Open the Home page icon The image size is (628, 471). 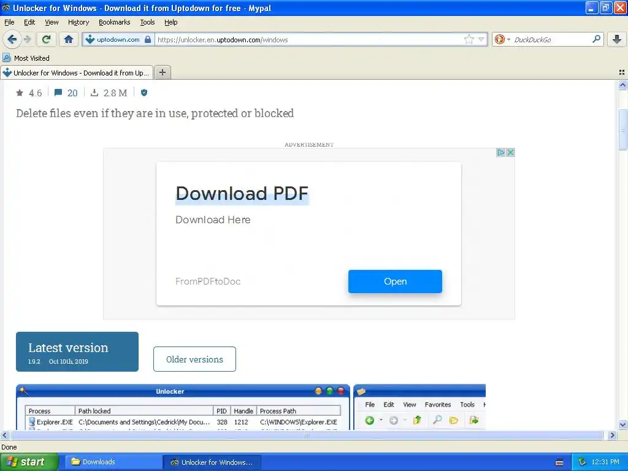pos(69,39)
